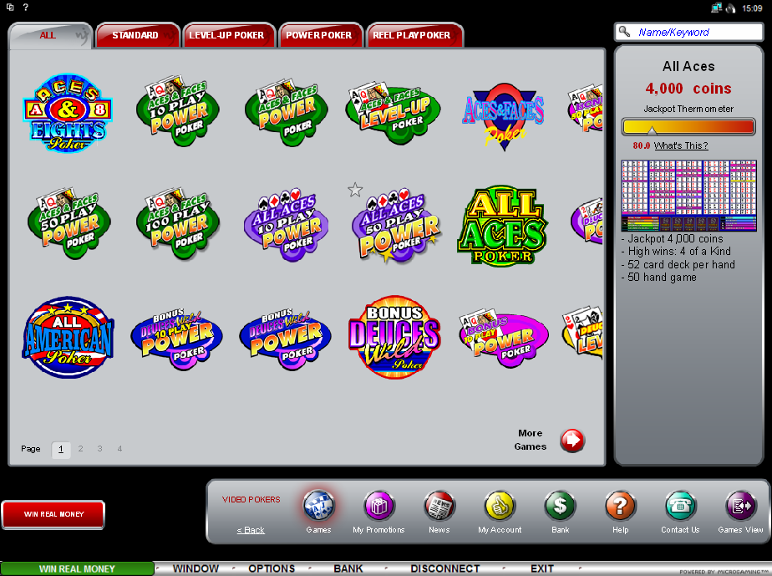Click the 'Jackpot 4,000 coins' description line

point(672,239)
